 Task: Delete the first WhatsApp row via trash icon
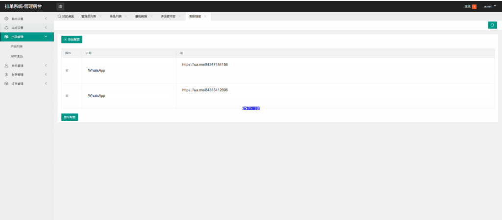coord(67,70)
